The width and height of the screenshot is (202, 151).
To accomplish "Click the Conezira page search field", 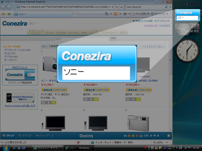I will pyautogui.click(x=82, y=39).
